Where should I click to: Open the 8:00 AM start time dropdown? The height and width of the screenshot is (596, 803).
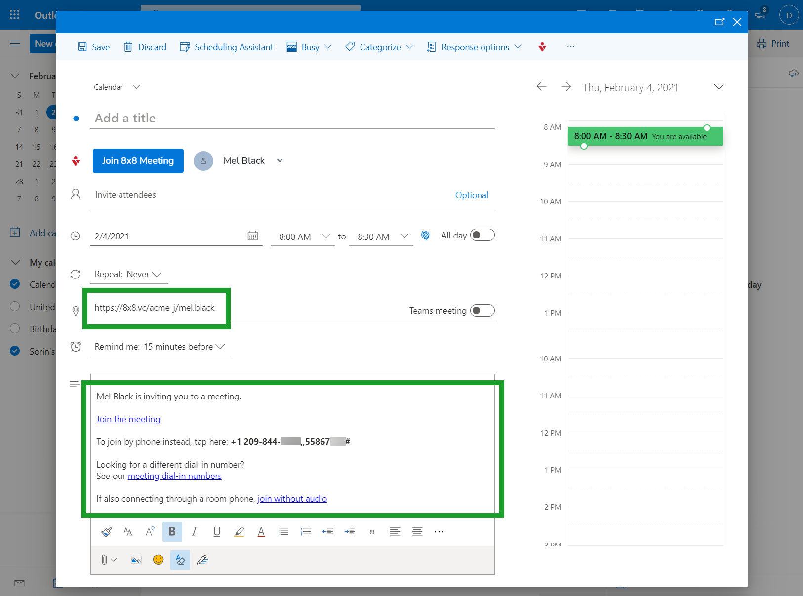pos(303,237)
